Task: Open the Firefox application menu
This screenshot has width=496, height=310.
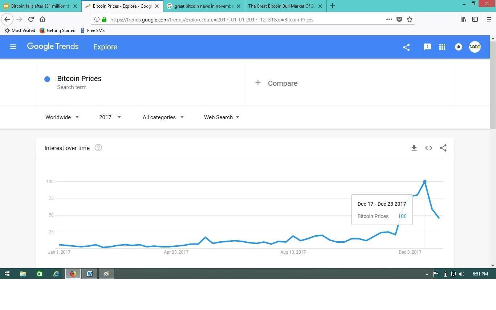Action: coord(489,19)
